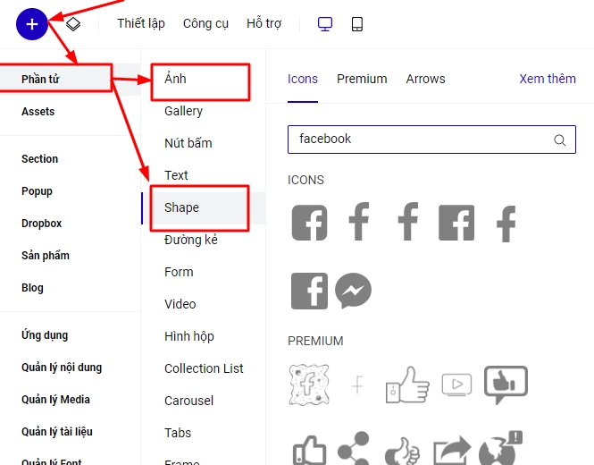Click the Xem thêm link
Screen dimensions: 594x465
[547, 79]
